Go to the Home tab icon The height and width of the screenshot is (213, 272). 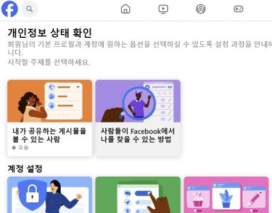coord(126,9)
